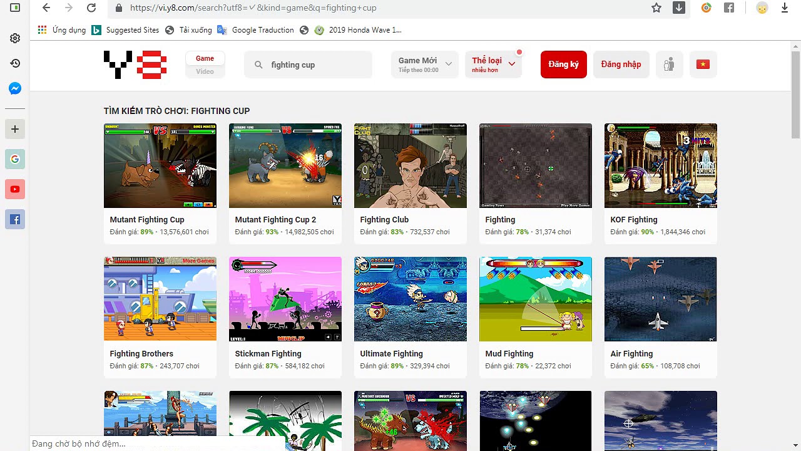
Task: Expand the Game Mới dropdown
Action: pyautogui.click(x=424, y=65)
